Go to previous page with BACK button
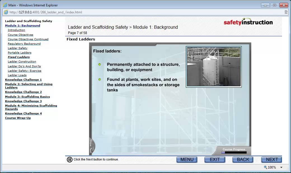 (x=243, y=160)
